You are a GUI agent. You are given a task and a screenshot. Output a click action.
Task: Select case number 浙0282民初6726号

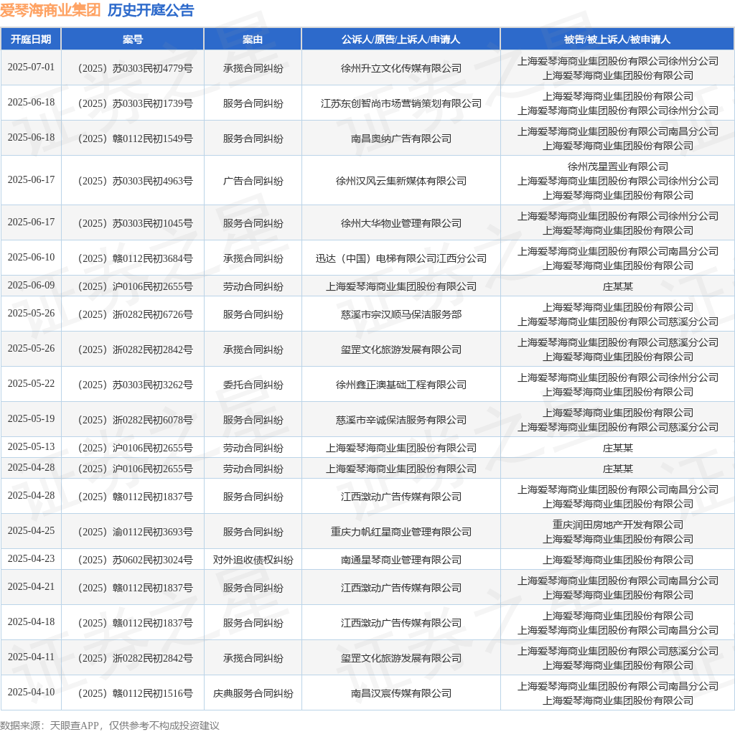click(136, 314)
